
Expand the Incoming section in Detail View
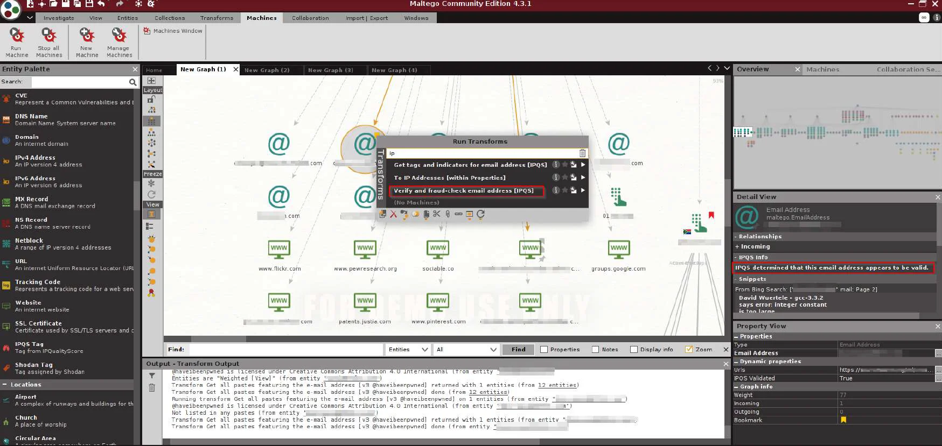click(x=737, y=246)
